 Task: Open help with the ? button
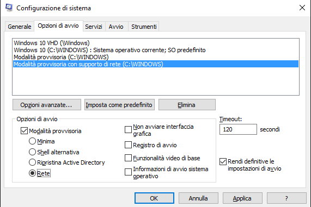pyautogui.click(x=286, y=198)
